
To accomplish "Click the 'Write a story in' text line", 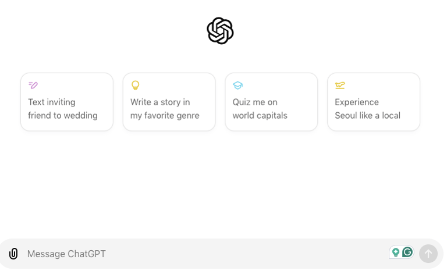I will (160, 102).
